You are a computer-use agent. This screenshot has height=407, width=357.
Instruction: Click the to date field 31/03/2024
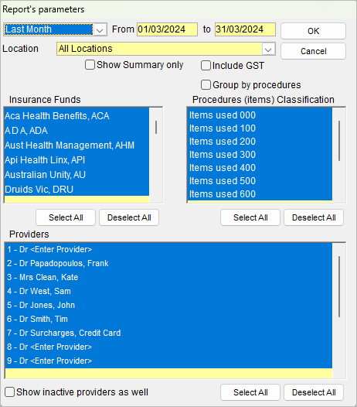click(245, 29)
